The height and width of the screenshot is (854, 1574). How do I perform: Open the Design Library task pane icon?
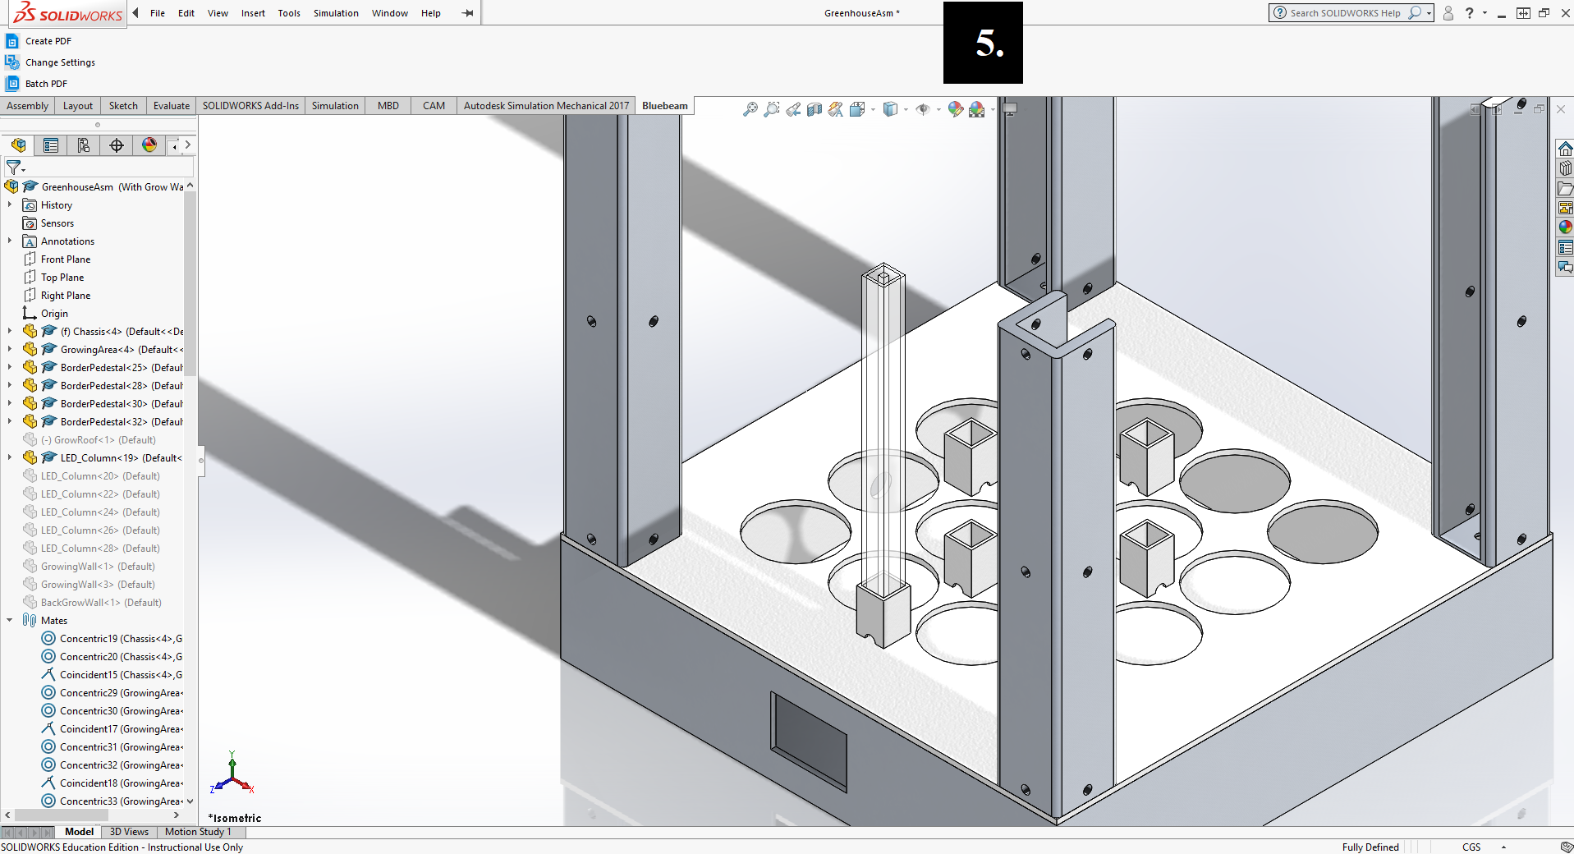[1566, 168]
